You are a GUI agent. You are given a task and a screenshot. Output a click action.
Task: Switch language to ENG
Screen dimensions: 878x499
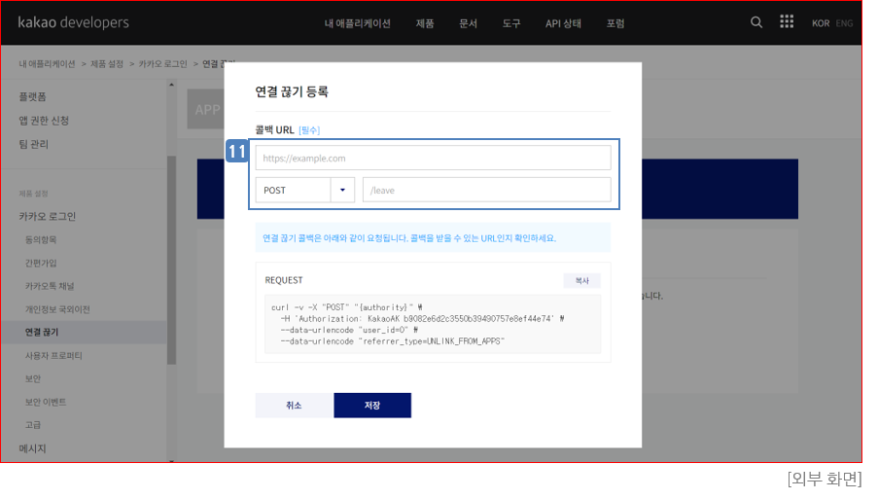[844, 23]
